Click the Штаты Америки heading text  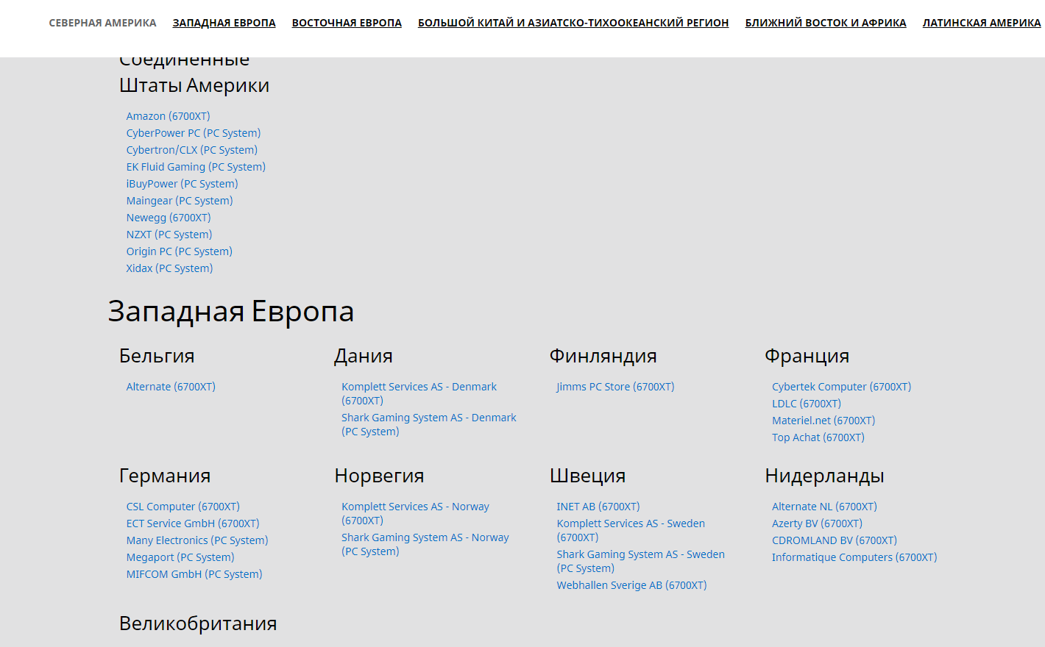coord(194,86)
